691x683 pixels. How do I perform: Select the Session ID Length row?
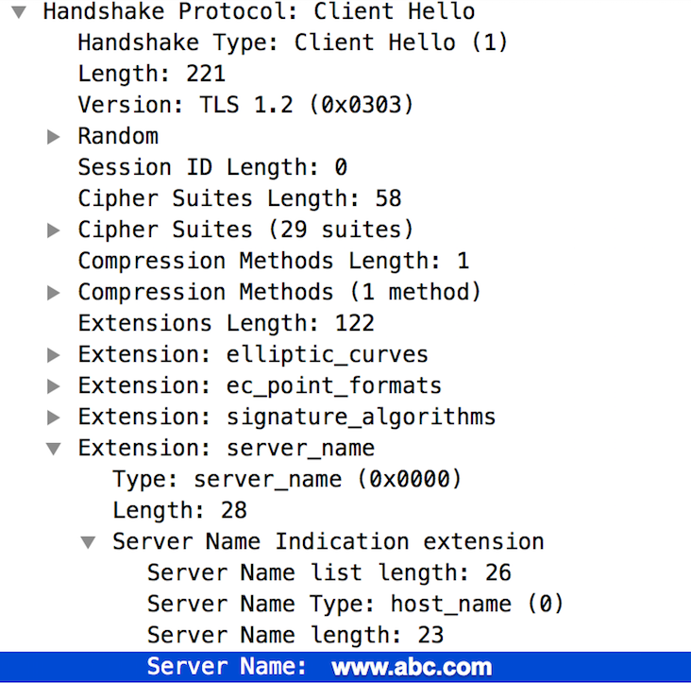click(x=211, y=167)
